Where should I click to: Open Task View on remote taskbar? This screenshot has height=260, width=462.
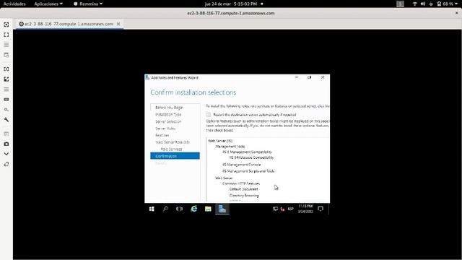pos(180,209)
